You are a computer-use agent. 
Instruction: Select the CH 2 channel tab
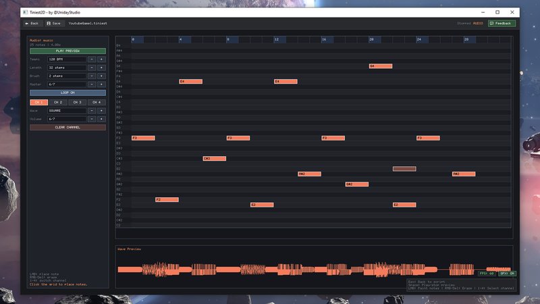coord(58,103)
